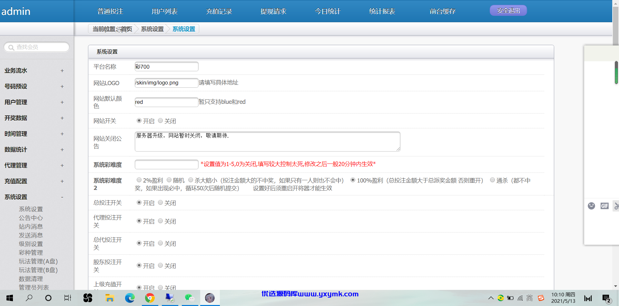Click the 平台名称 input field
The width and height of the screenshot is (619, 306).
click(x=166, y=66)
